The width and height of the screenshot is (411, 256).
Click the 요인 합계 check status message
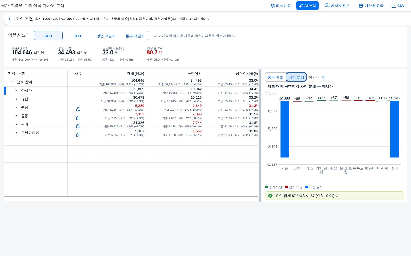point(334,196)
